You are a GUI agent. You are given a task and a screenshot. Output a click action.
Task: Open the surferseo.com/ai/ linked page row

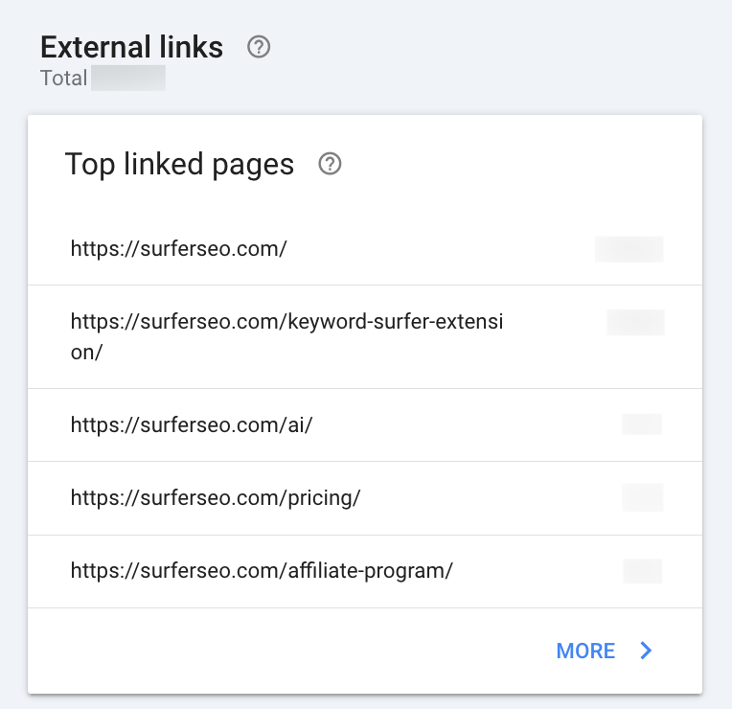point(192,424)
